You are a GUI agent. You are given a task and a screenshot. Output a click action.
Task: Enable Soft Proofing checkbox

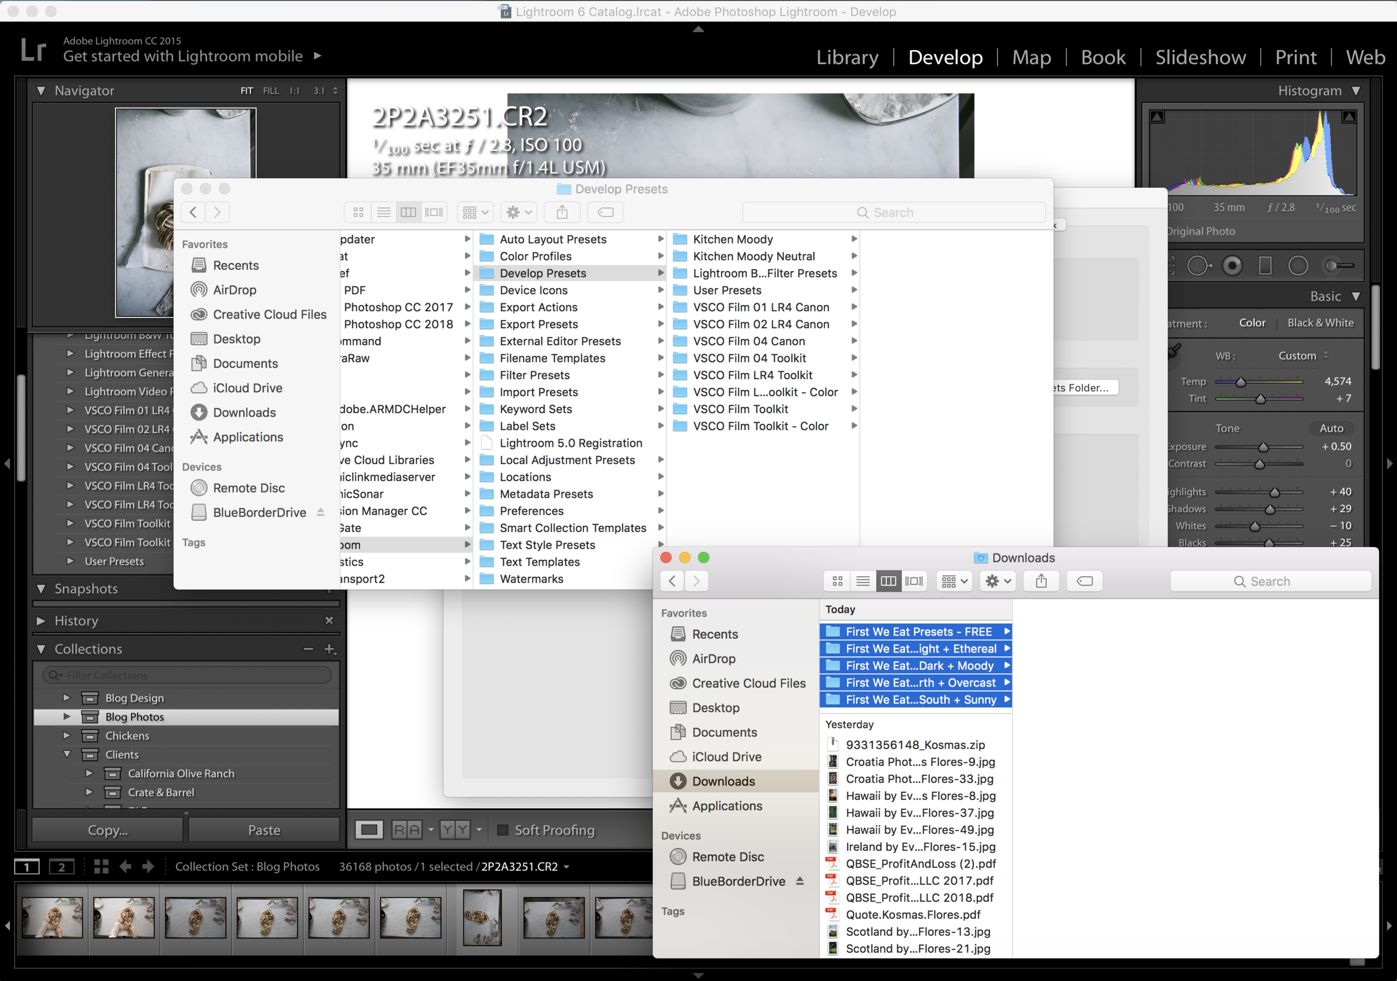click(502, 830)
